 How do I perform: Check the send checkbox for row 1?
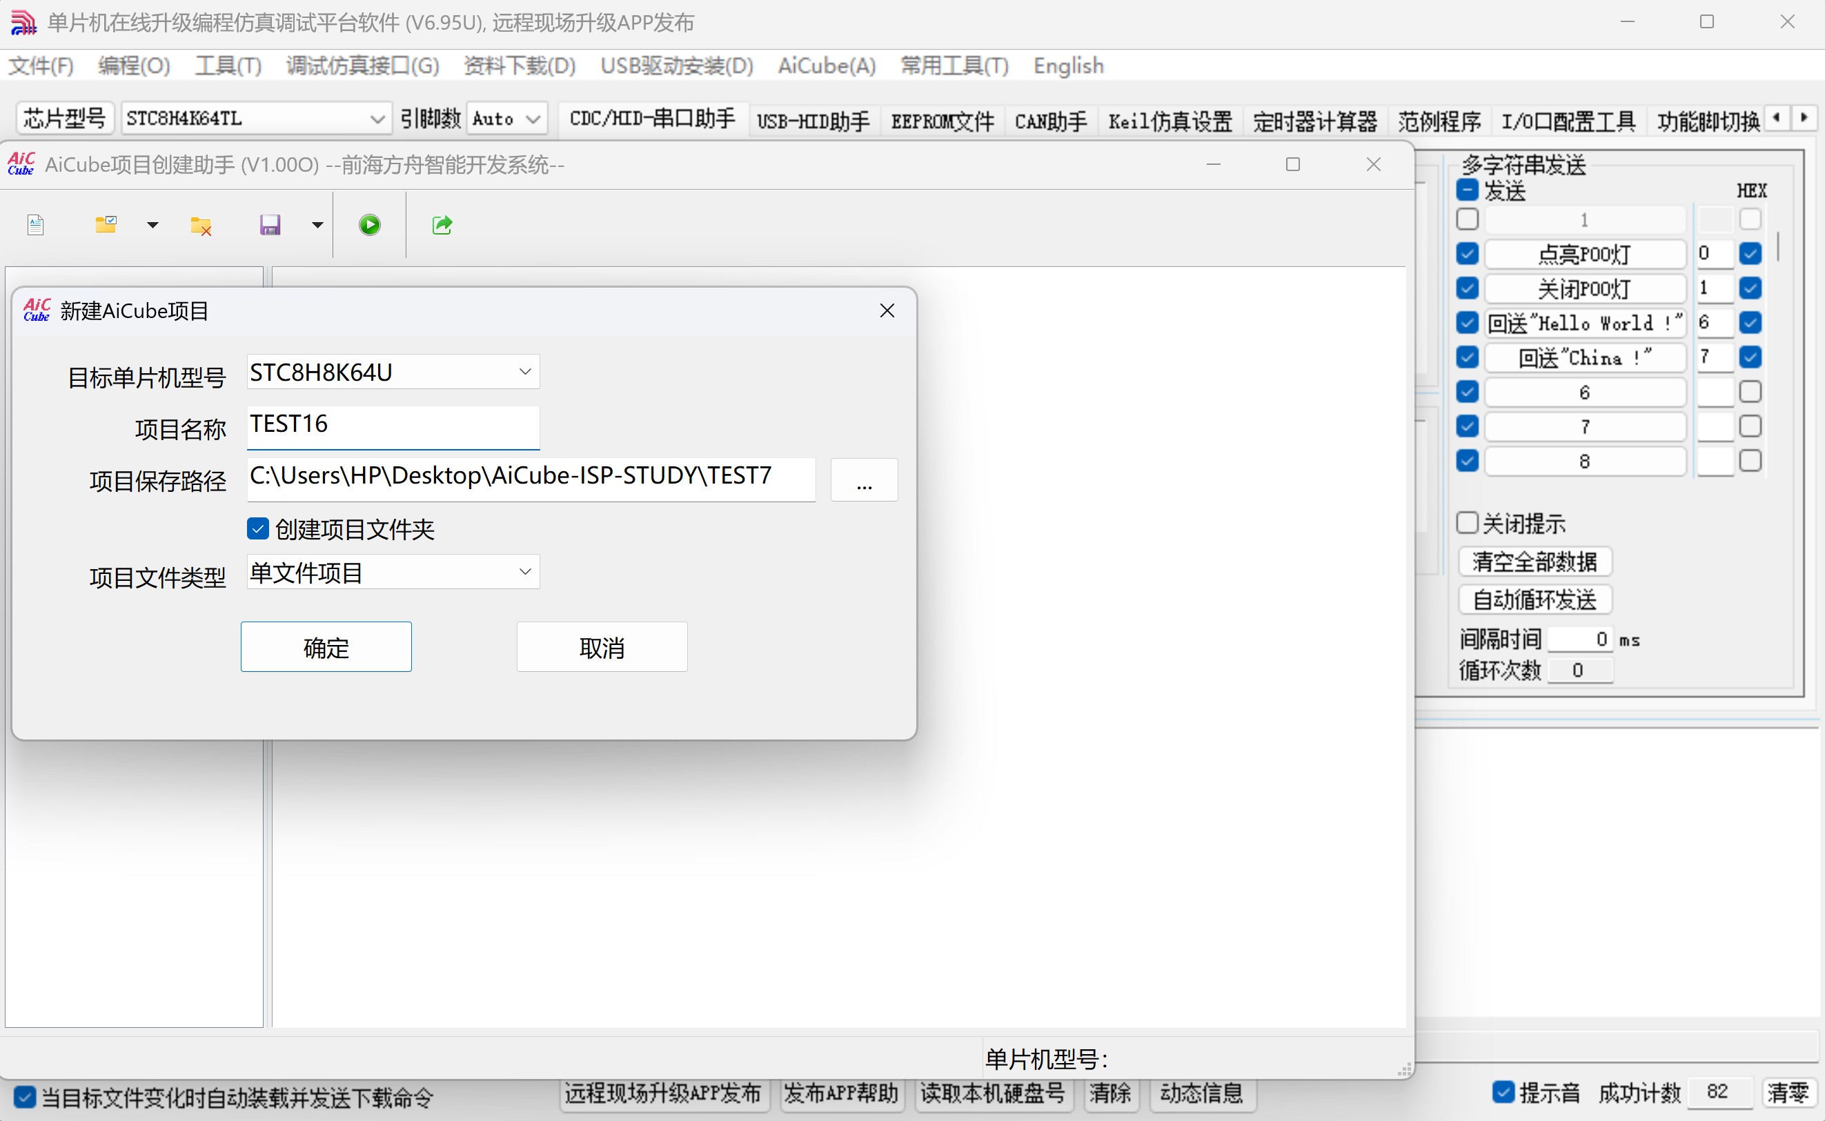1467,219
